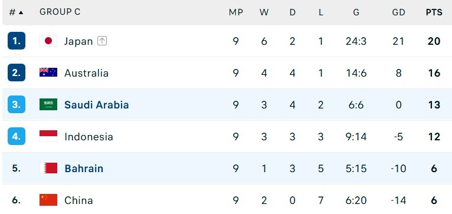Viewport: 452px width, 214px height.
Task: Select the GROUP C header label
Action: pos(60,12)
